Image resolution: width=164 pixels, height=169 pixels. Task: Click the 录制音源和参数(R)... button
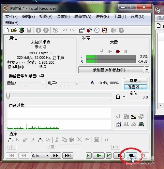pos(111,70)
